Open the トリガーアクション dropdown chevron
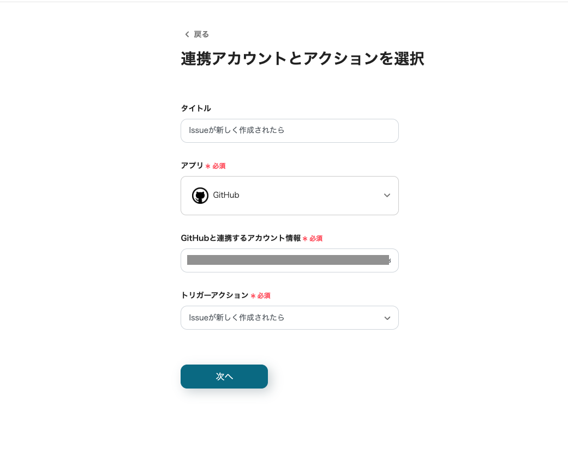 387,318
